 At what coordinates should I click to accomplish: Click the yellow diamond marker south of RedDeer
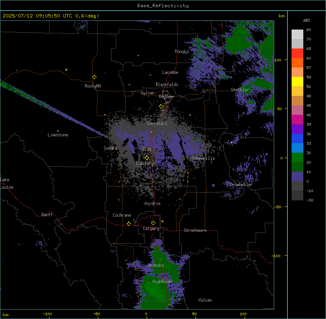[x=161, y=106]
